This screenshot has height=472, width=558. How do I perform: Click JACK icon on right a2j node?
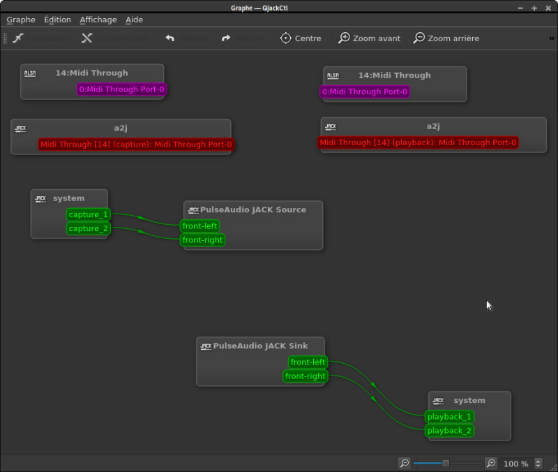pos(331,127)
